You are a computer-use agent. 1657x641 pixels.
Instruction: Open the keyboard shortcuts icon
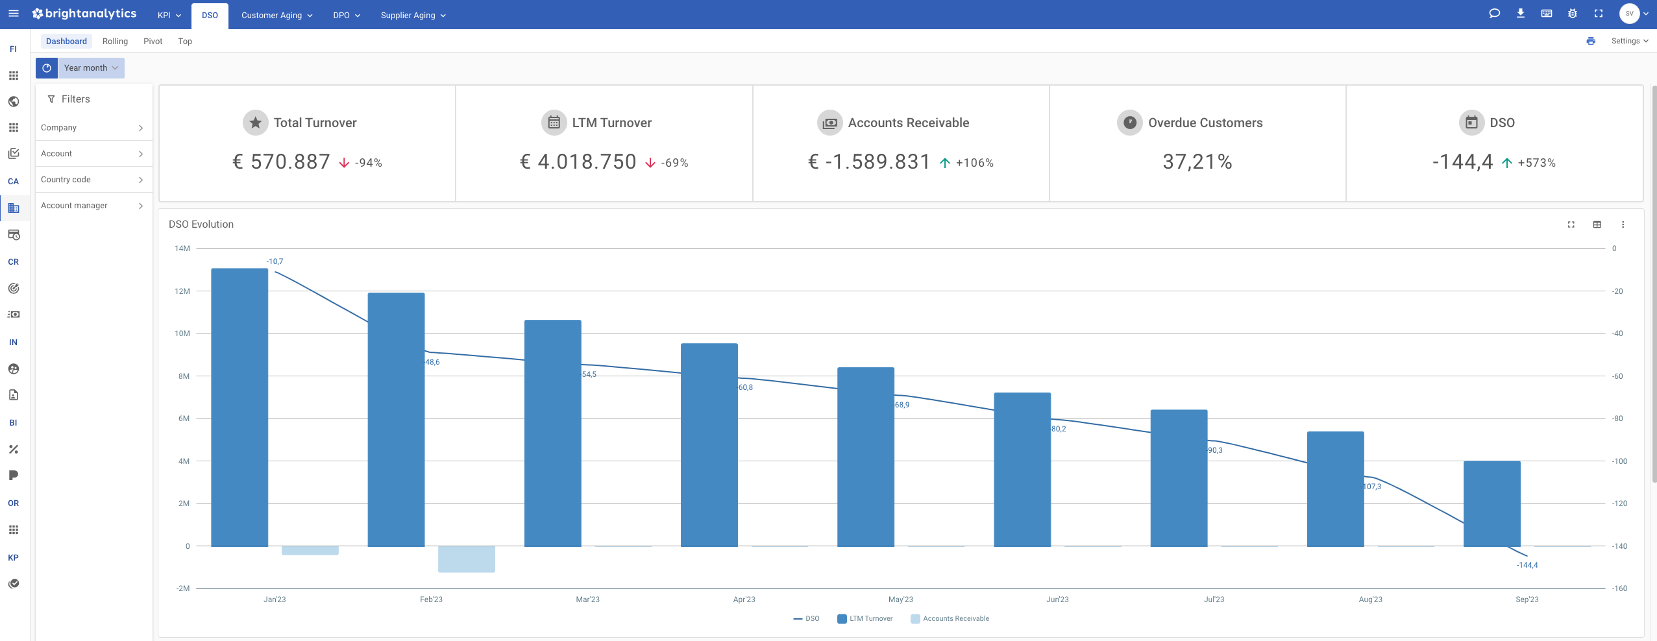coord(1547,14)
